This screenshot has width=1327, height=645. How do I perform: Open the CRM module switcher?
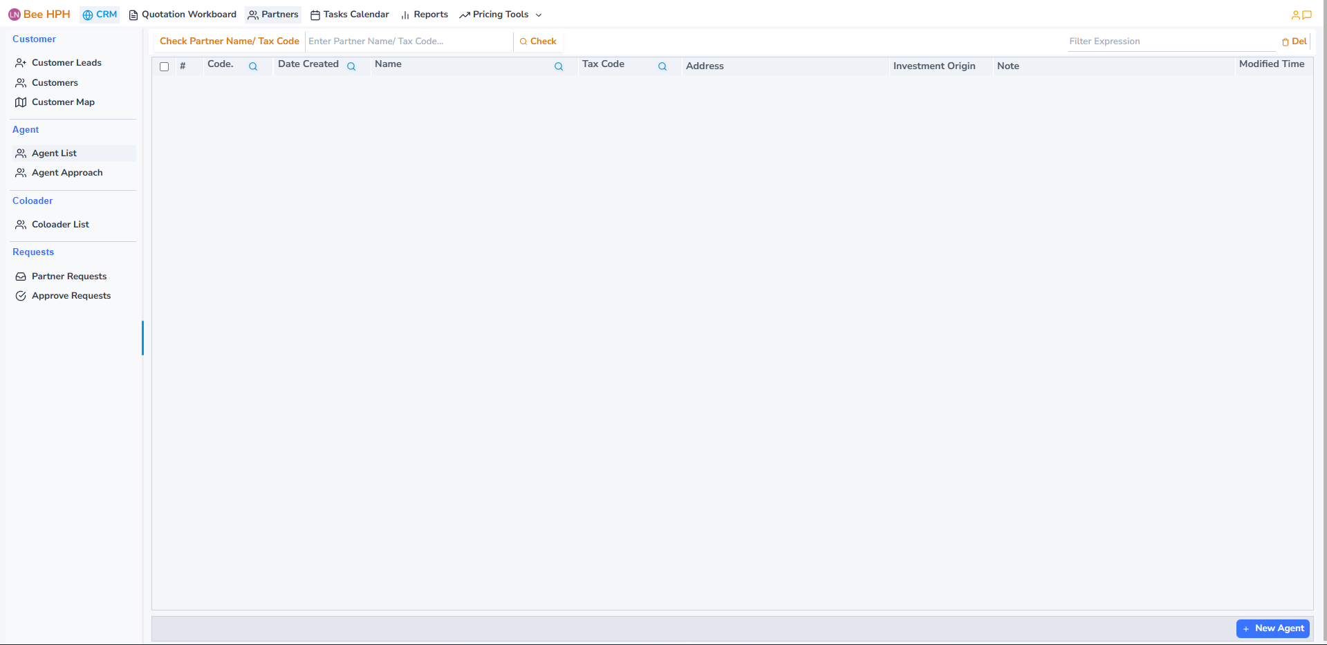(x=100, y=15)
